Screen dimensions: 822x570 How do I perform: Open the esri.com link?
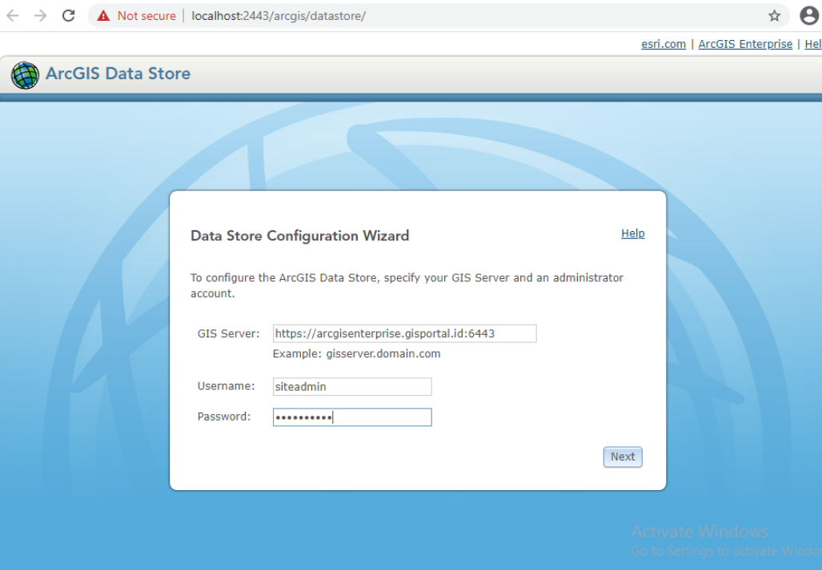coord(664,44)
